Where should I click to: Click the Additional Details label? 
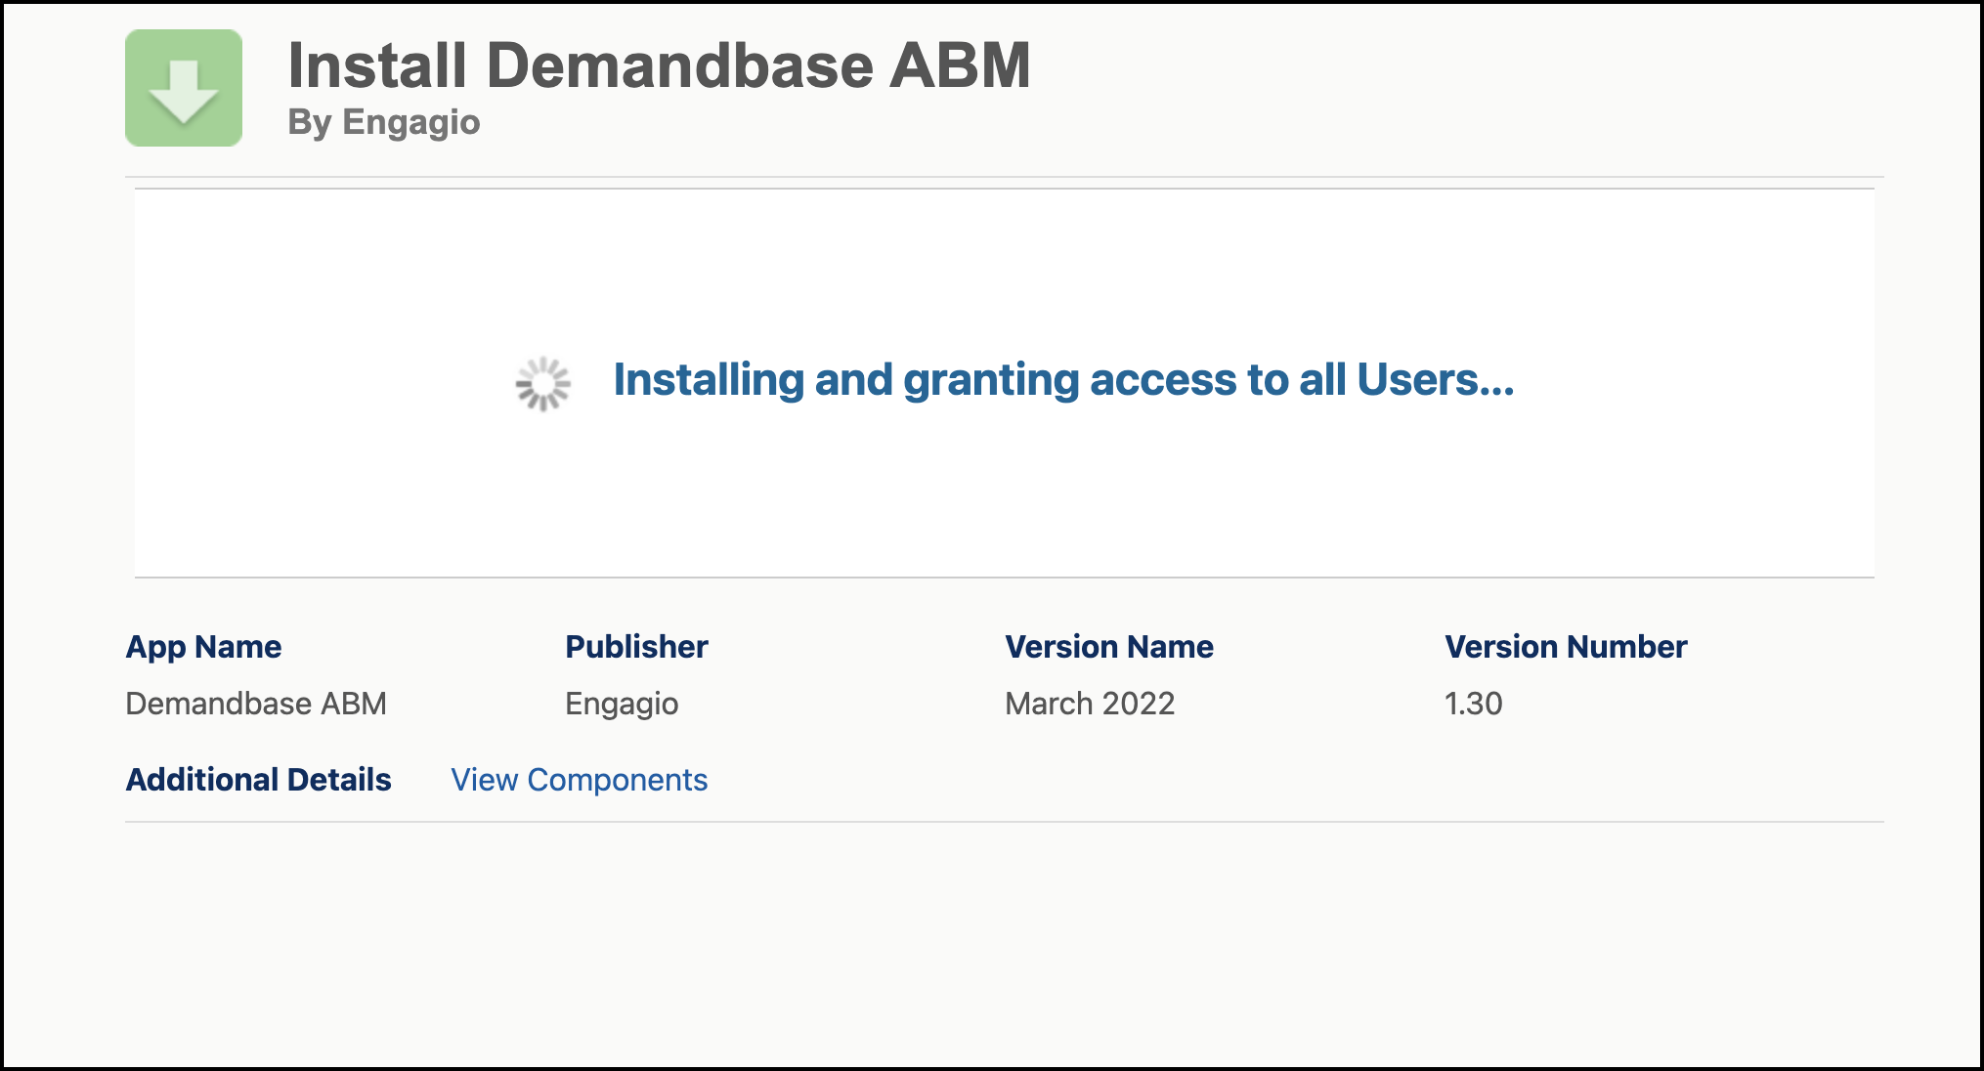258,780
